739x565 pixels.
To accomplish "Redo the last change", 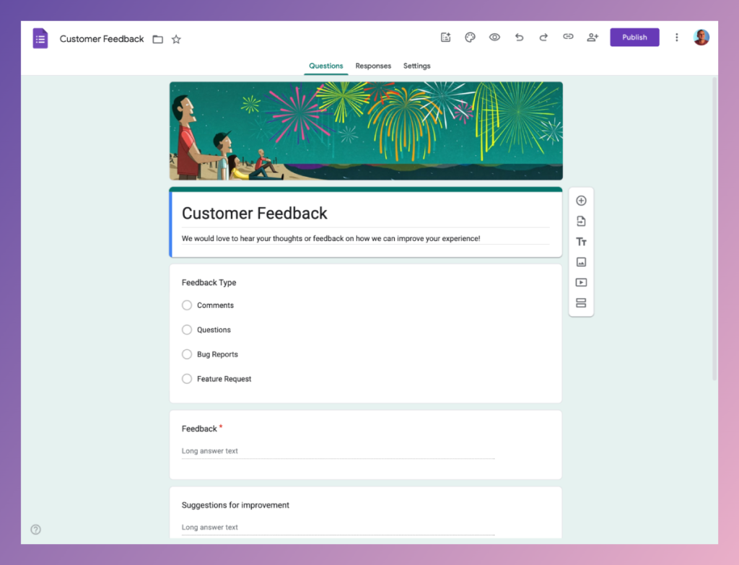I will [543, 37].
